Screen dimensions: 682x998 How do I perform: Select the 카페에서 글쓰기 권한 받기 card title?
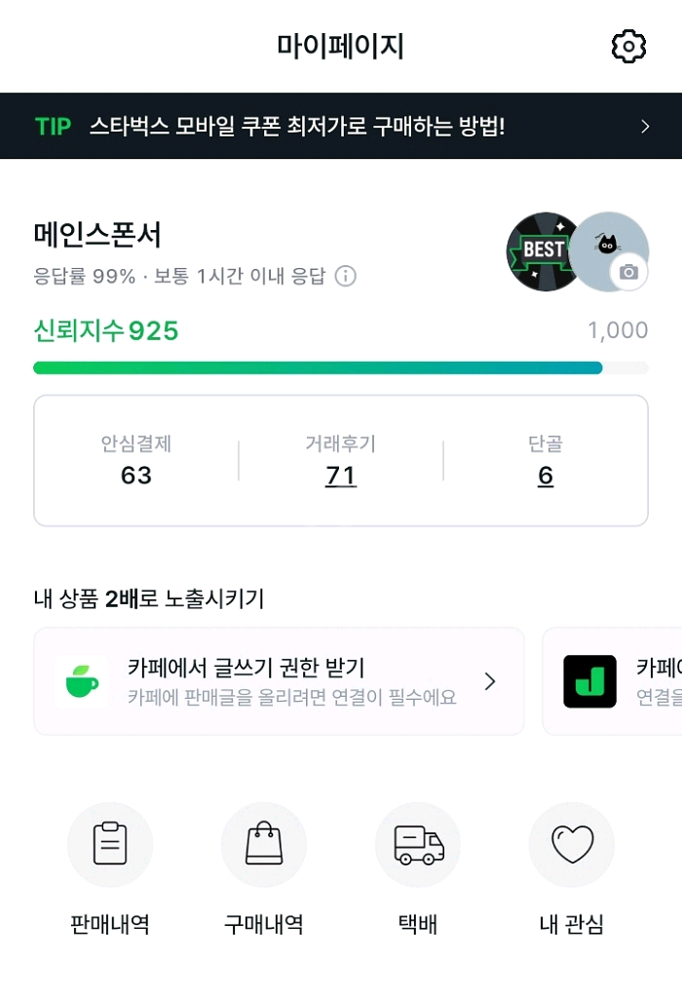click(246, 668)
